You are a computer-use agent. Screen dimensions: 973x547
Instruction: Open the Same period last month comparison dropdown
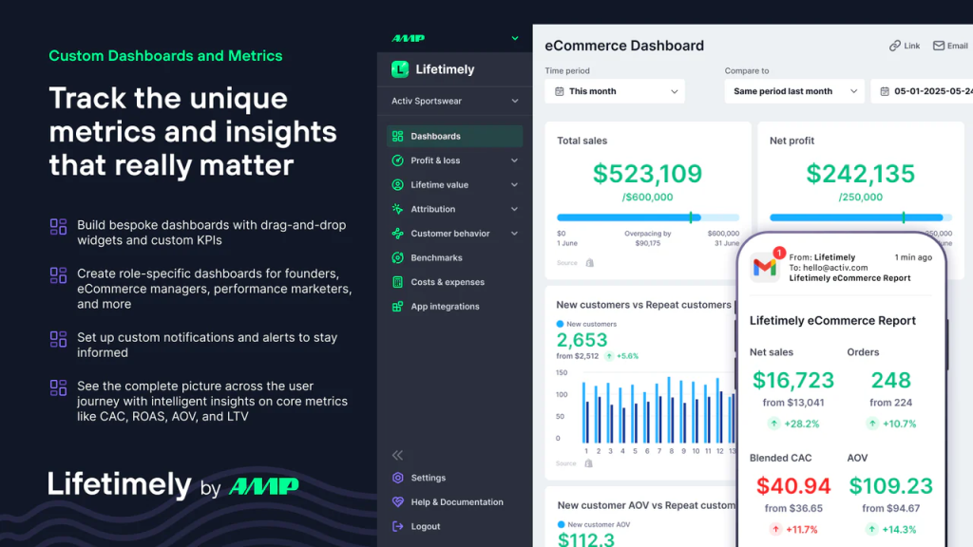[793, 91]
